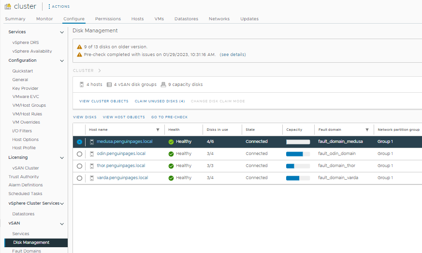This screenshot has width=422, height=253.
Task: Collapse the vSAN section
Action: 62,224
